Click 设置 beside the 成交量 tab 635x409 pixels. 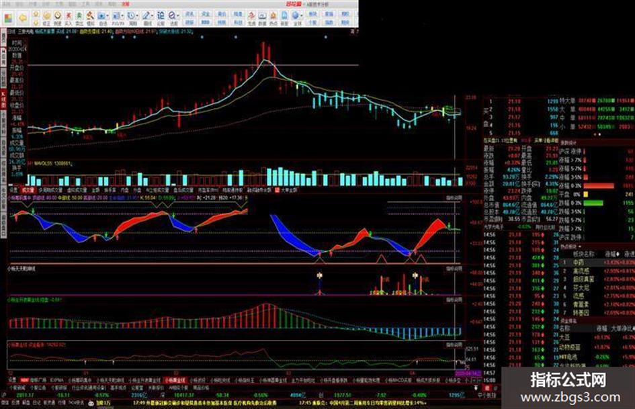13,190
